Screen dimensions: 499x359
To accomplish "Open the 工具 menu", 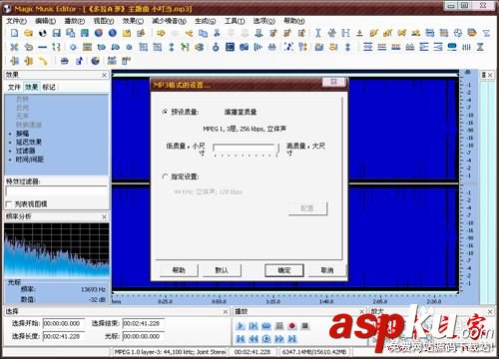I will [x=235, y=21].
